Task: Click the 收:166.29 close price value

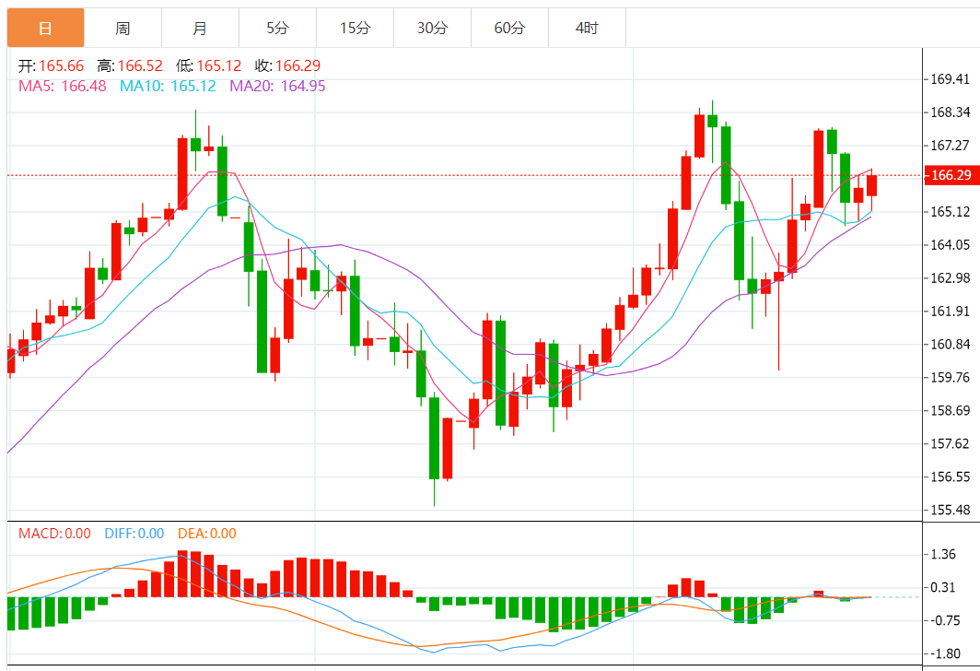Action: [x=287, y=65]
